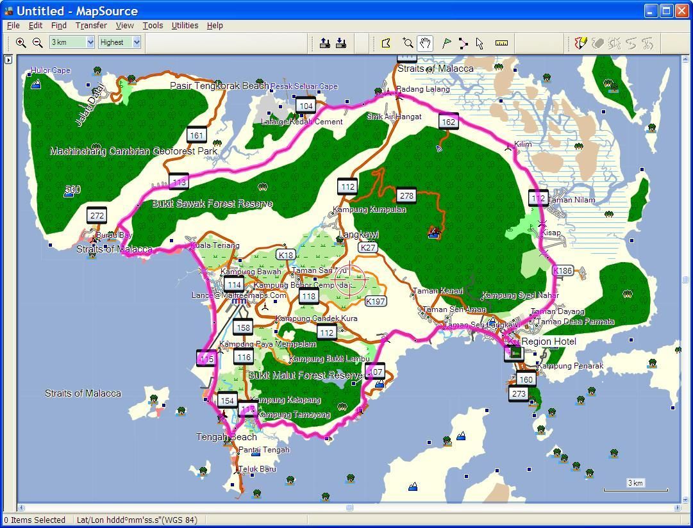Open the Utilities menu
693x528 pixels.
[185, 25]
